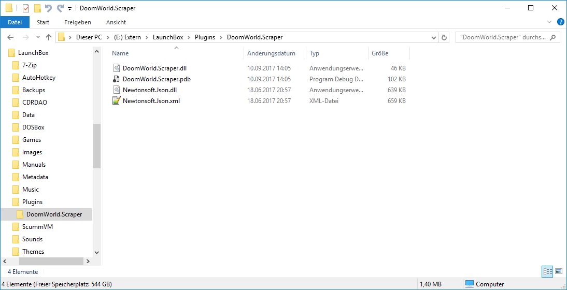Click Plugins in the address bar breadcrumb
The image size is (567, 290).
coord(205,37)
